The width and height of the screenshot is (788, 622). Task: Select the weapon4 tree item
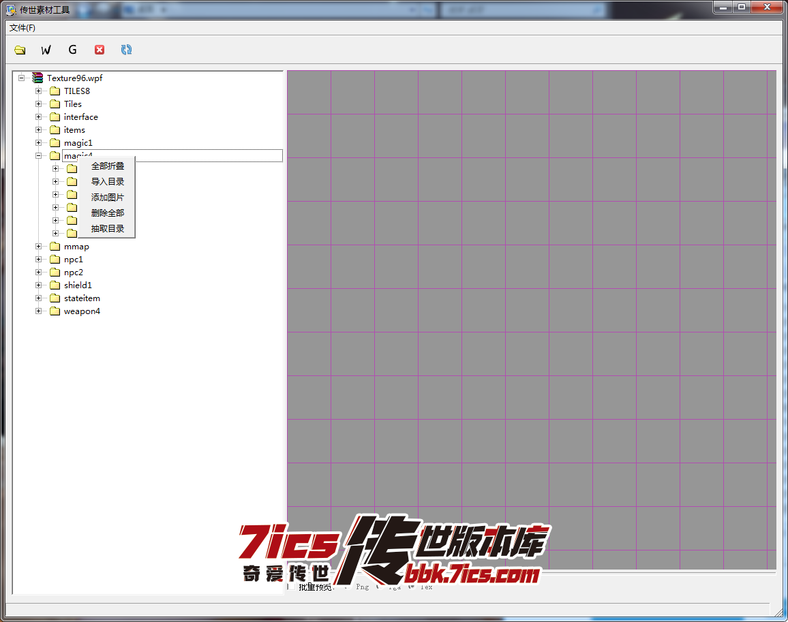[x=82, y=311]
